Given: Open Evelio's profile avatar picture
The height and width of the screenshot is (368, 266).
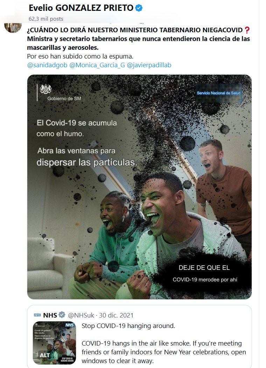Looking at the screenshot, I should point(13,26).
